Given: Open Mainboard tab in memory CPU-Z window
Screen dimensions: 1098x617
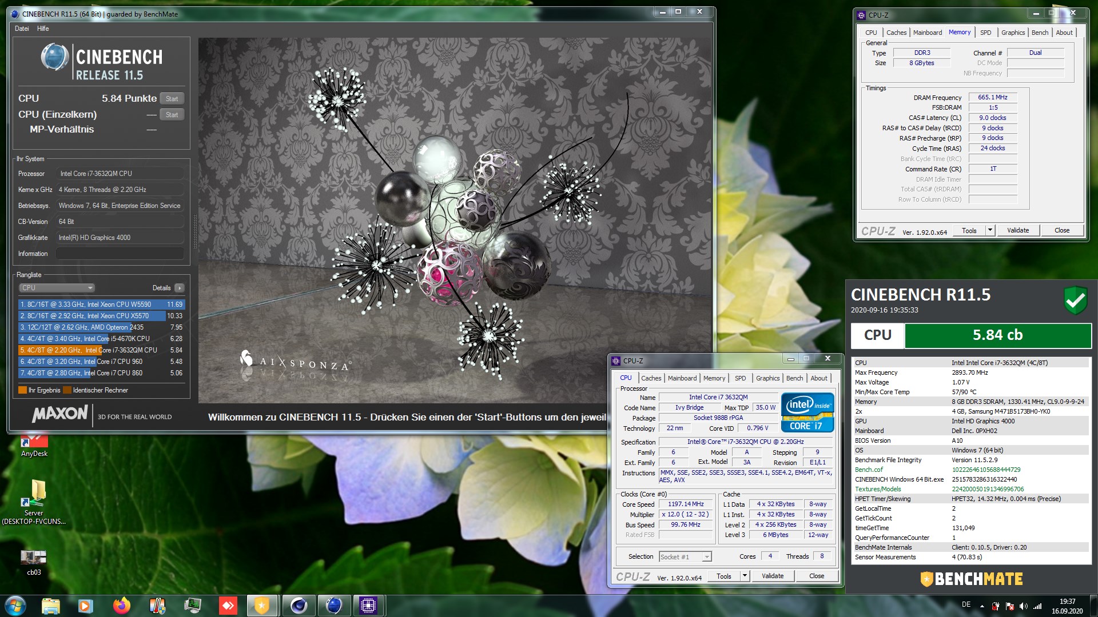Looking at the screenshot, I should (927, 33).
